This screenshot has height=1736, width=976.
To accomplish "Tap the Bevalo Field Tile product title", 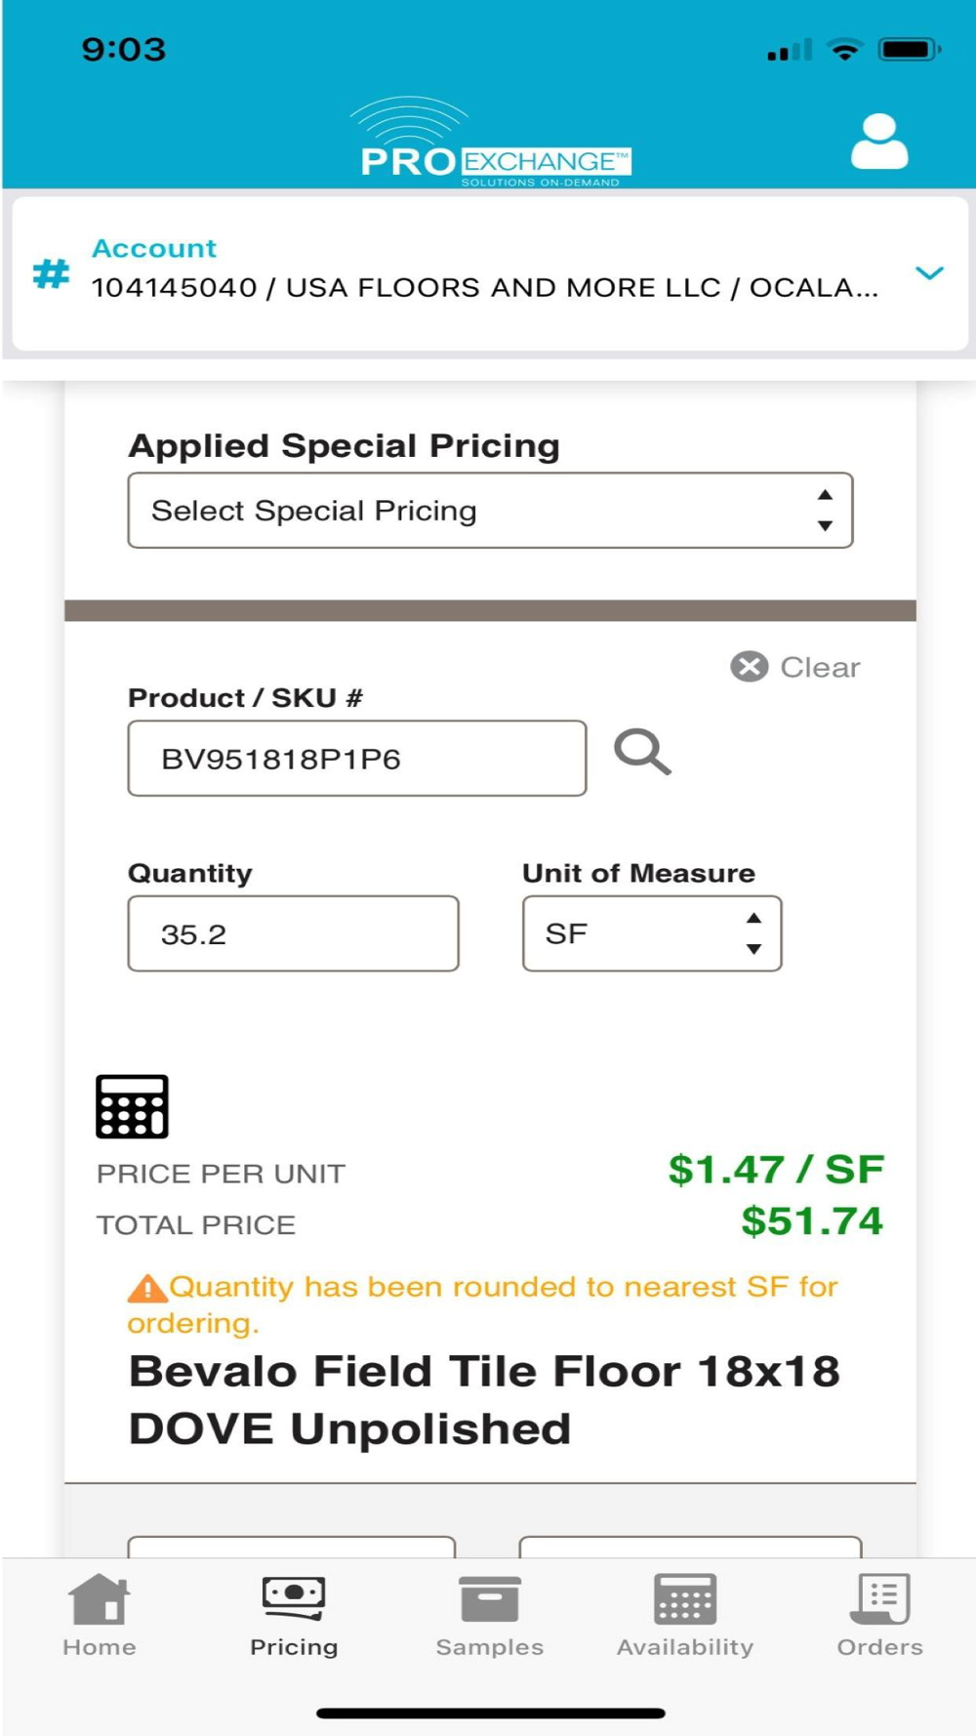I will click(484, 1400).
